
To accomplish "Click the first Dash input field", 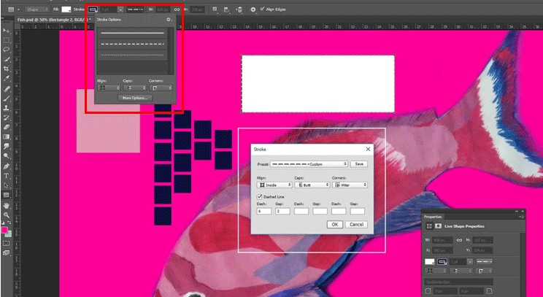I will 264,211.
